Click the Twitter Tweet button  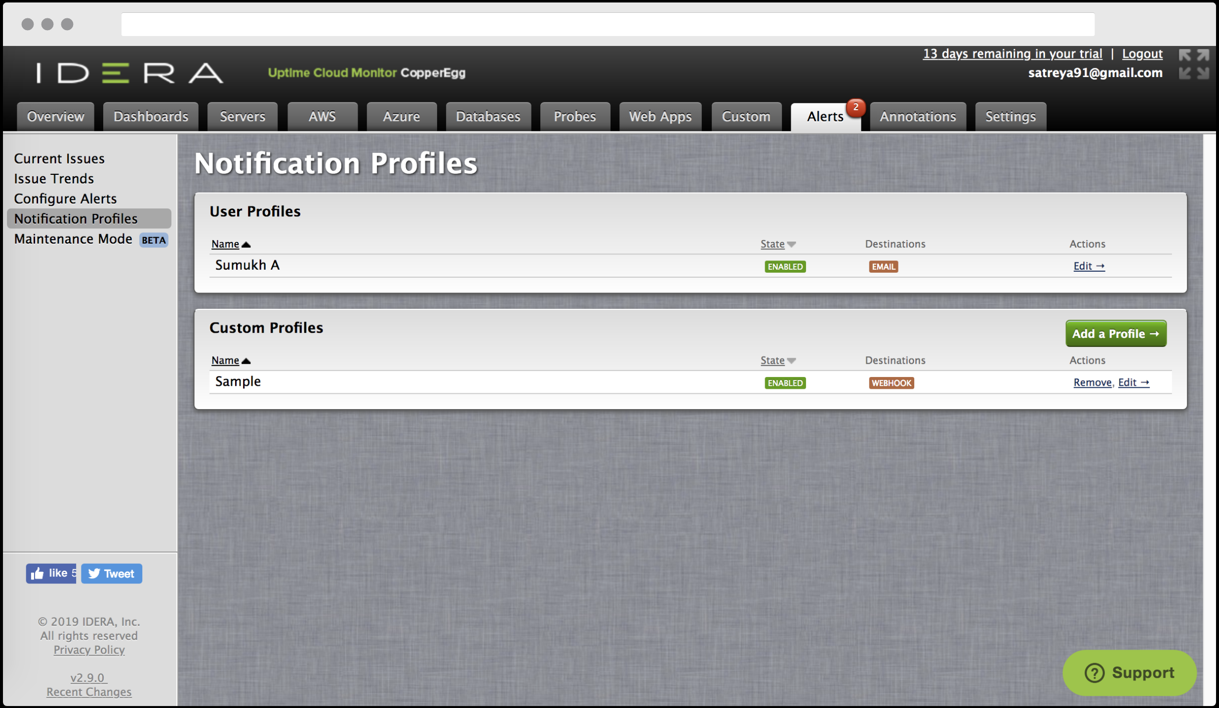(x=112, y=573)
